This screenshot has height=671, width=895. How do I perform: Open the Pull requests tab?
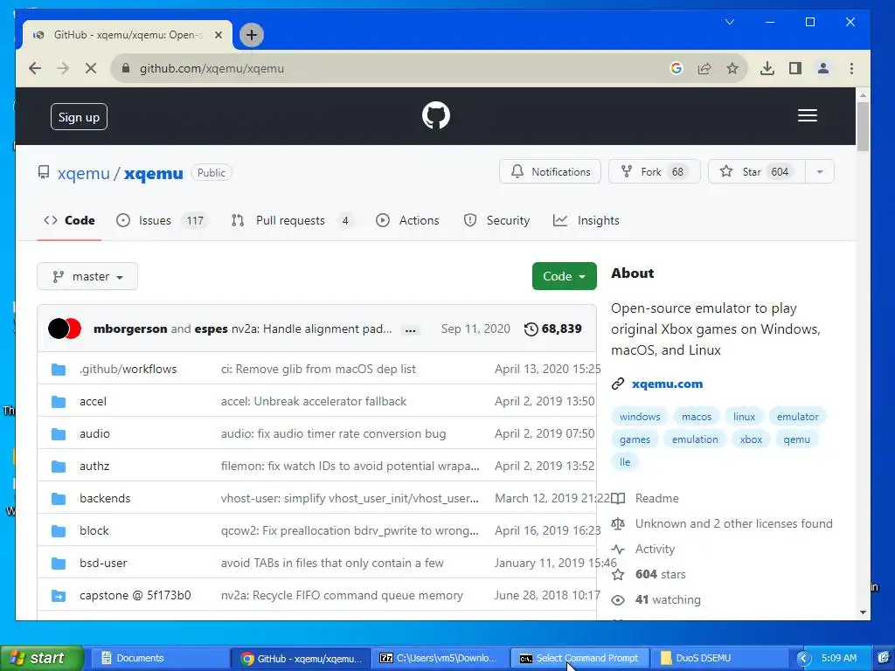292,220
